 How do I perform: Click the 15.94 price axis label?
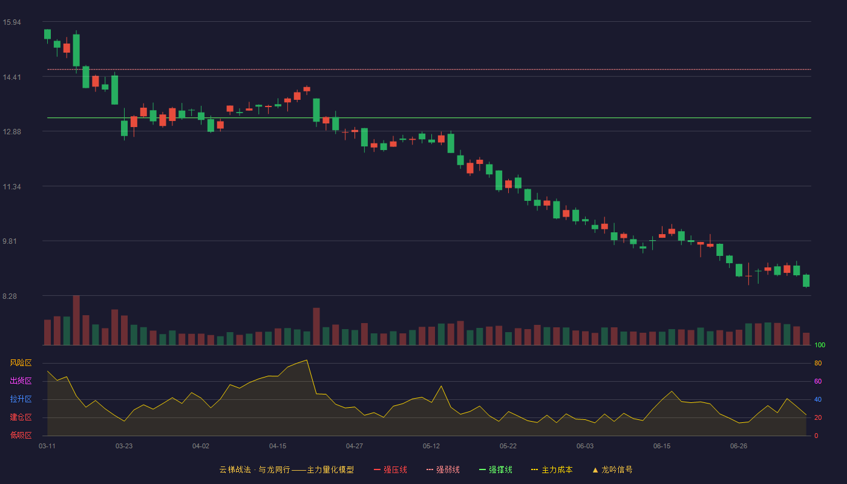pos(11,22)
